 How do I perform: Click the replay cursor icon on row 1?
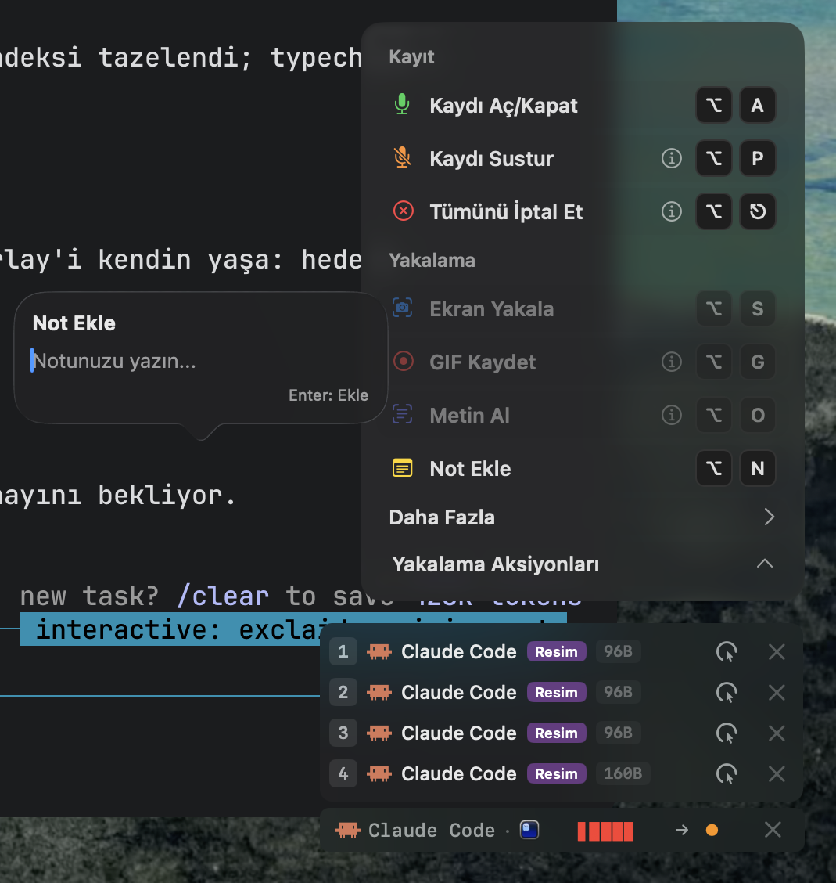(727, 652)
